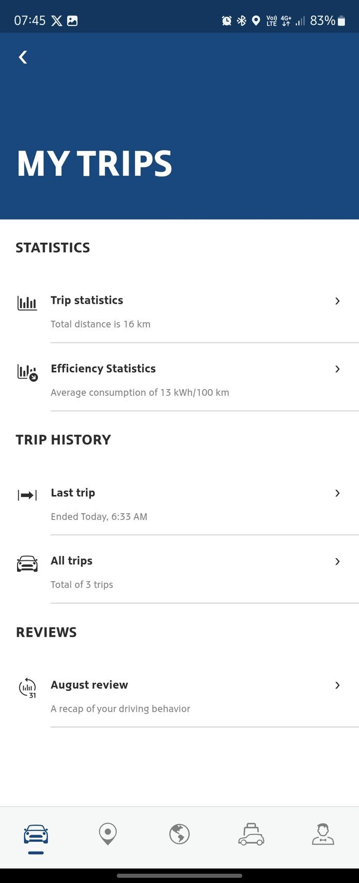This screenshot has width=359, height=883.
Task: Tap the back arrow icon
Action: coord(23,57)
